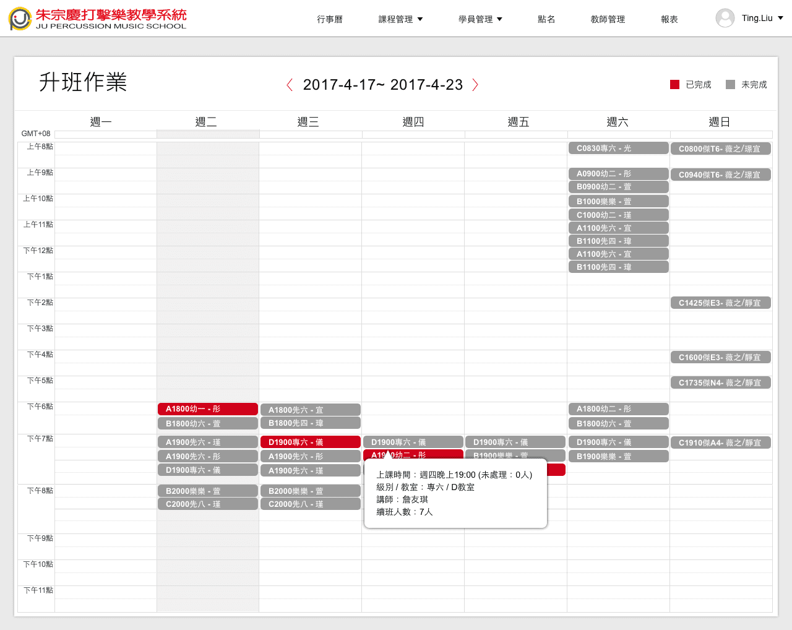Select Wednesday's A1900先六 - 瑾 class

click(310, 471)
